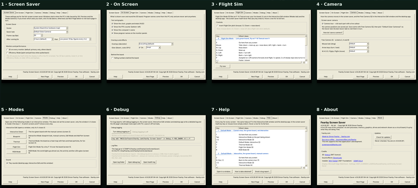Enable Efficiency Mode checkbox in Screen Saver panel

[7, 53]
